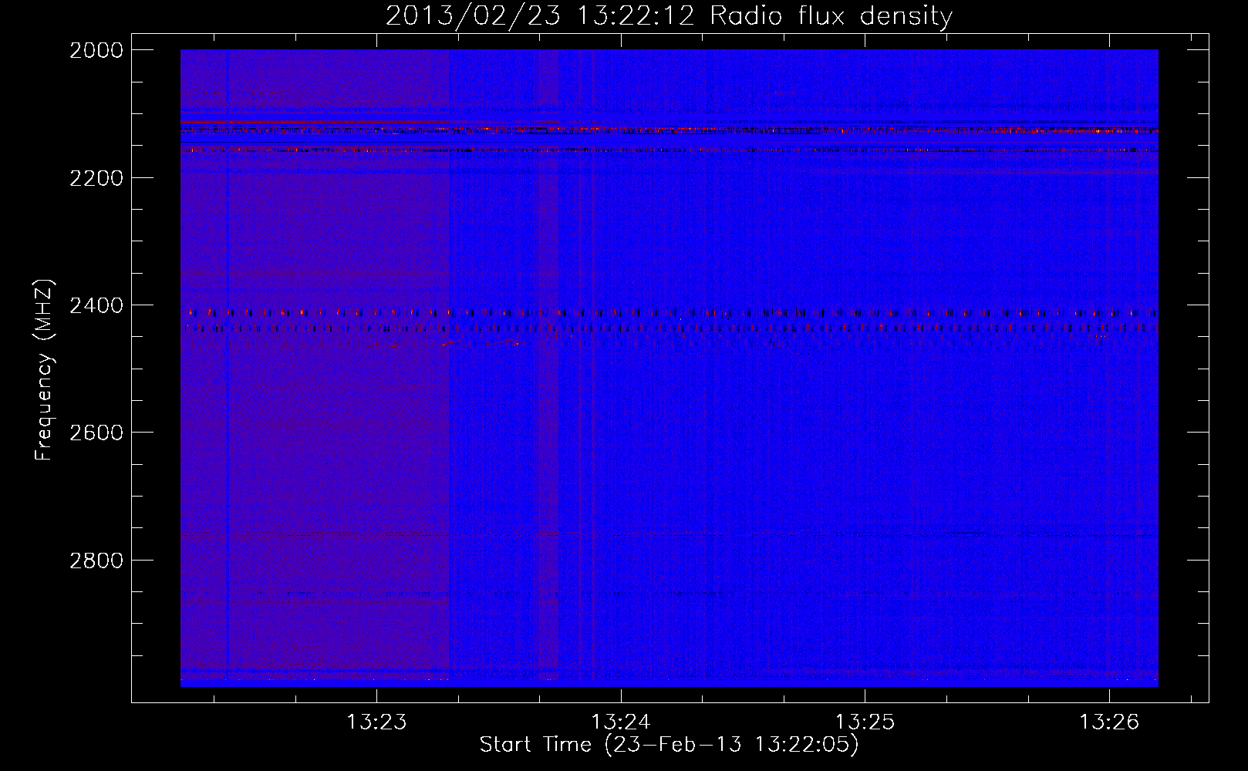
Task: Click the '2200' frequency axis label
Action: click(x=96, y=178)
